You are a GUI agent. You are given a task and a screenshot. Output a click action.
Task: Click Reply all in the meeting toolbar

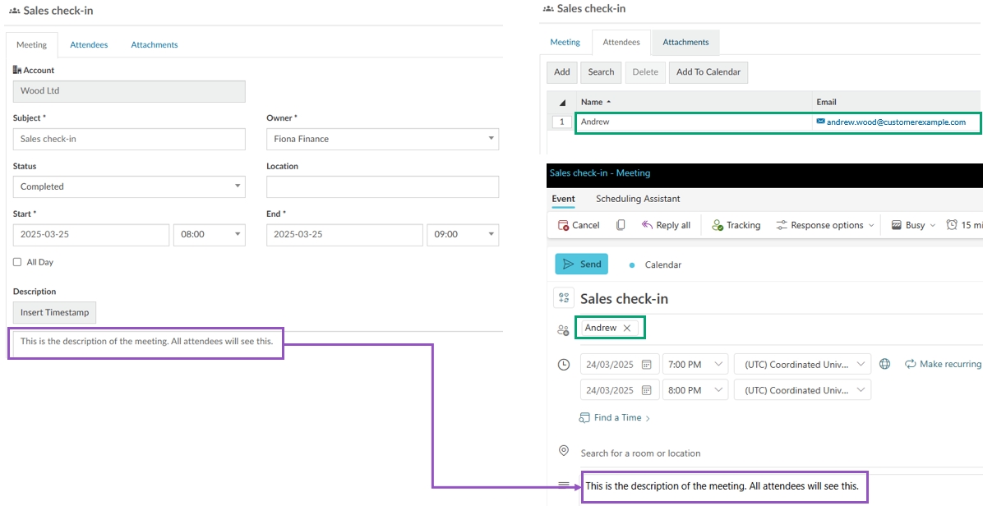tap(666, 225)
